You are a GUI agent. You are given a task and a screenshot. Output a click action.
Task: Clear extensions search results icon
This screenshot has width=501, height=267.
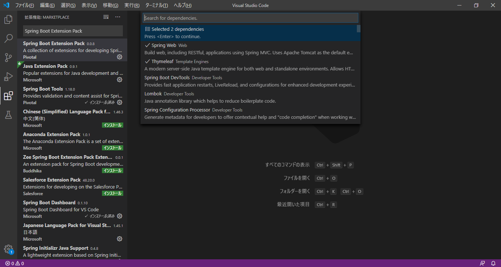pos(106,17)
